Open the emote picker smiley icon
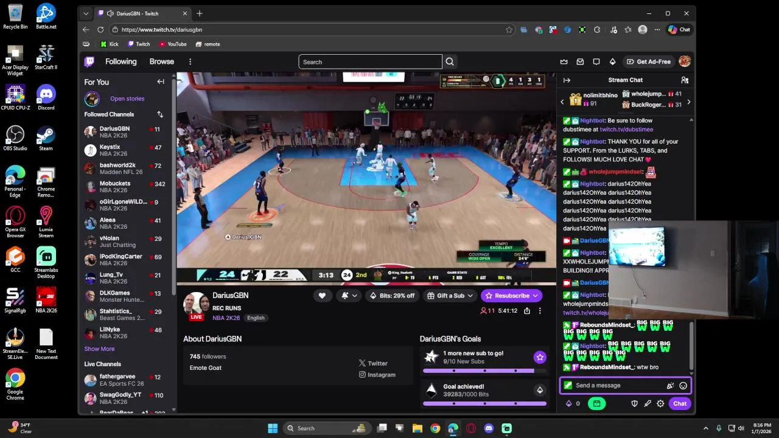 (683, 386)
